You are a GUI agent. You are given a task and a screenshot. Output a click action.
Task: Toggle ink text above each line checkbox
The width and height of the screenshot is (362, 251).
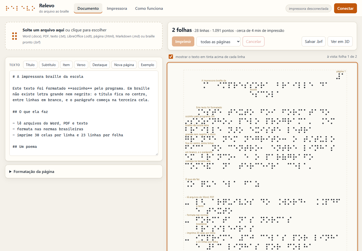pyautogui.click(x=171, y=56)
